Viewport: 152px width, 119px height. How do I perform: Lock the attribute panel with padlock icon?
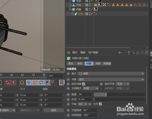[x=138, y=53]
